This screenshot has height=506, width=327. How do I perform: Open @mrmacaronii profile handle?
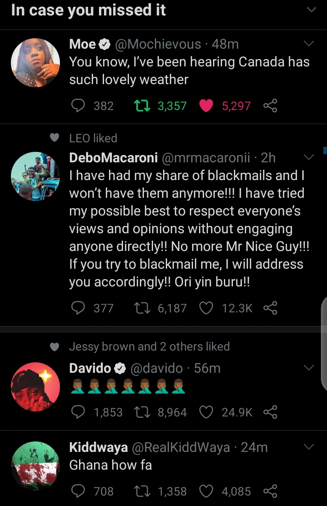click(x=206, y=158)
